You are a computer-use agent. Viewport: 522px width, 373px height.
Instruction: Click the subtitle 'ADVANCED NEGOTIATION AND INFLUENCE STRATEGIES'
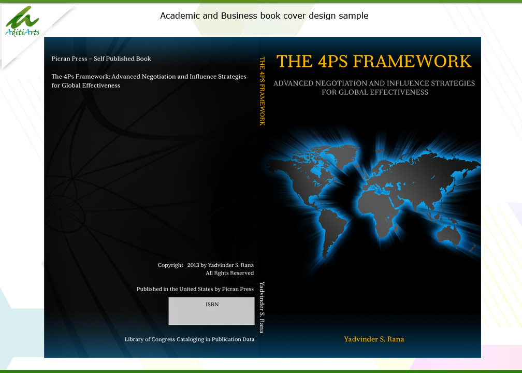(374, 83)
